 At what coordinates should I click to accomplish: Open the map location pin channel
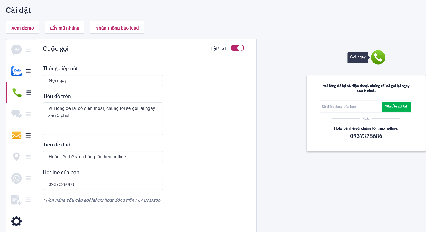(x=16, y=157)
